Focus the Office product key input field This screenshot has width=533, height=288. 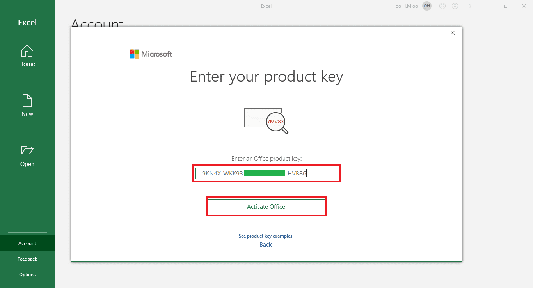click(x=266, y=174)
